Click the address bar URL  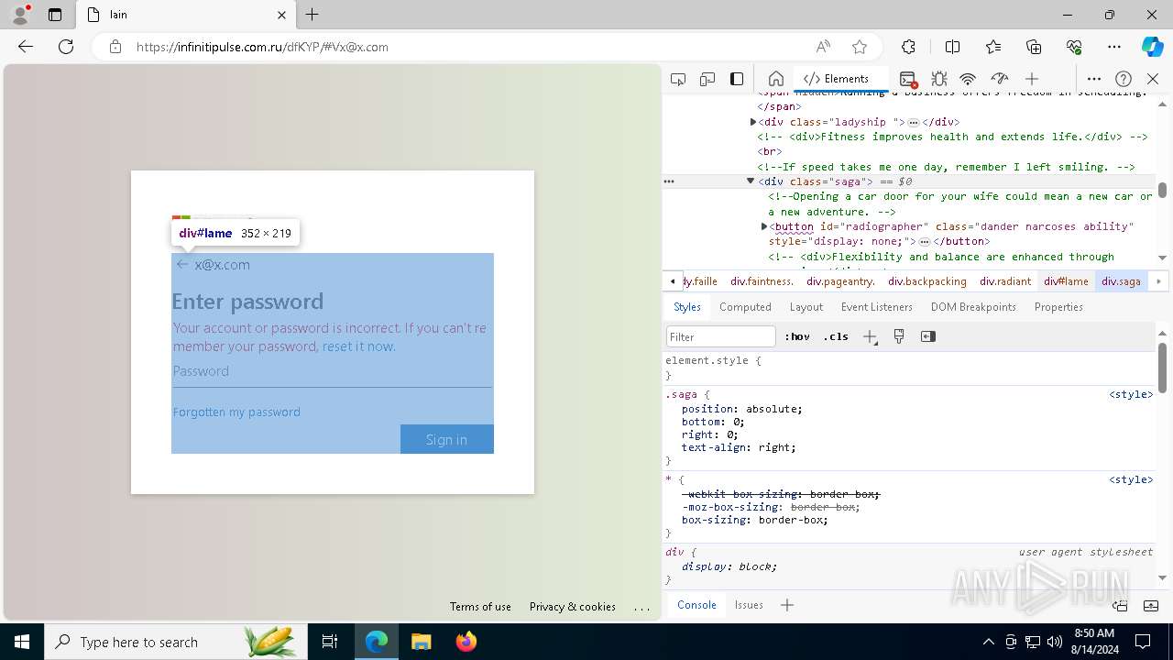[262, 47]
